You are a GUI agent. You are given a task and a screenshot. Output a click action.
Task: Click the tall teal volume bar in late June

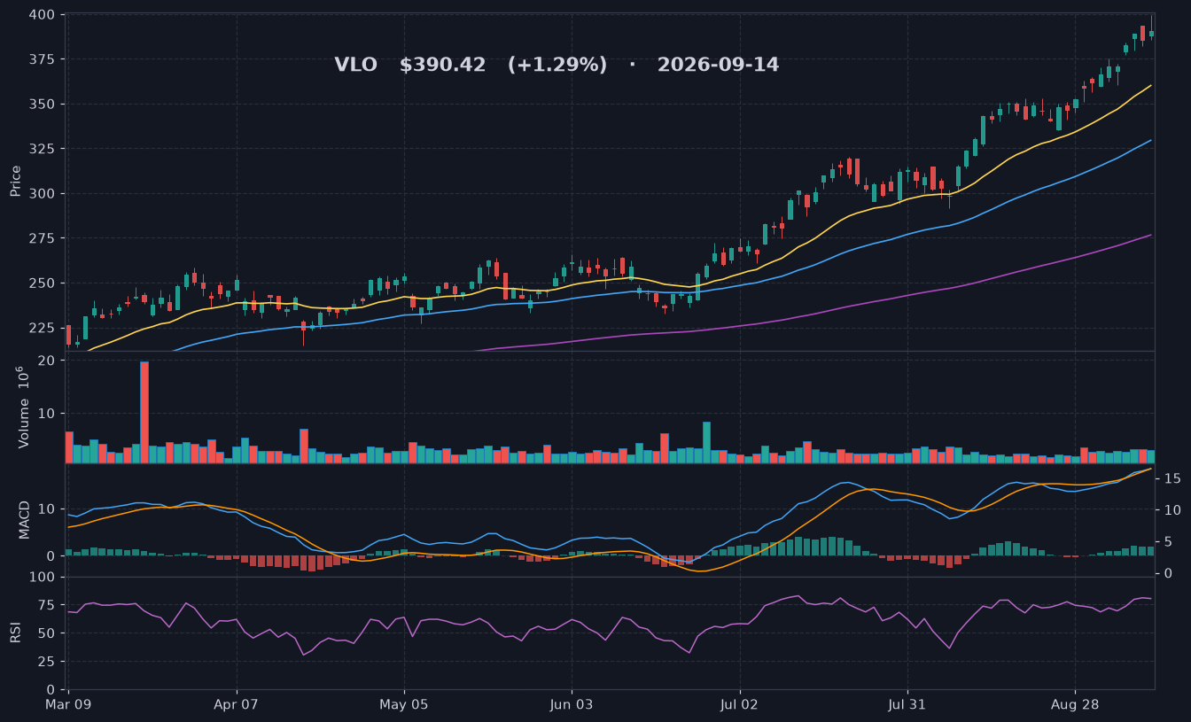pyautogui.click(x=706, y=442)
